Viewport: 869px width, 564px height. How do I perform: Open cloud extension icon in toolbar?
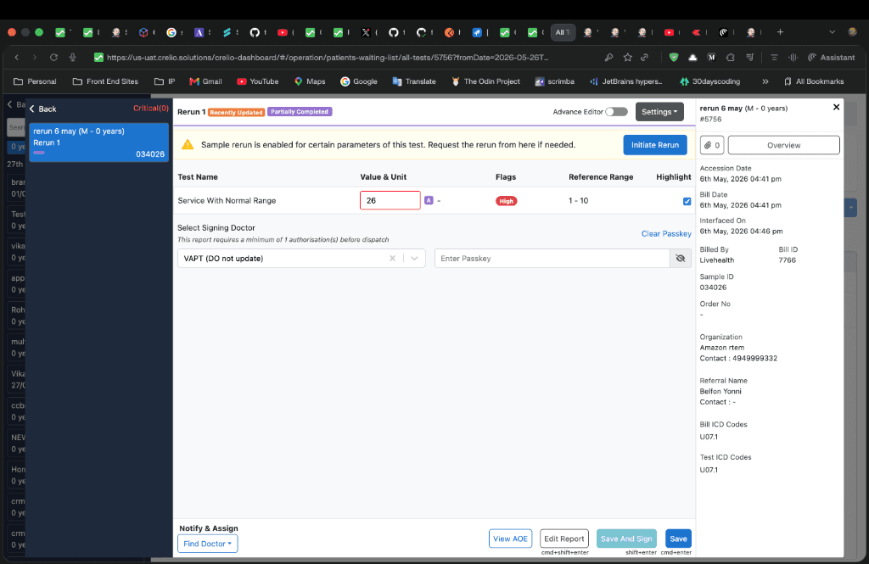click(x=692, y=57)
